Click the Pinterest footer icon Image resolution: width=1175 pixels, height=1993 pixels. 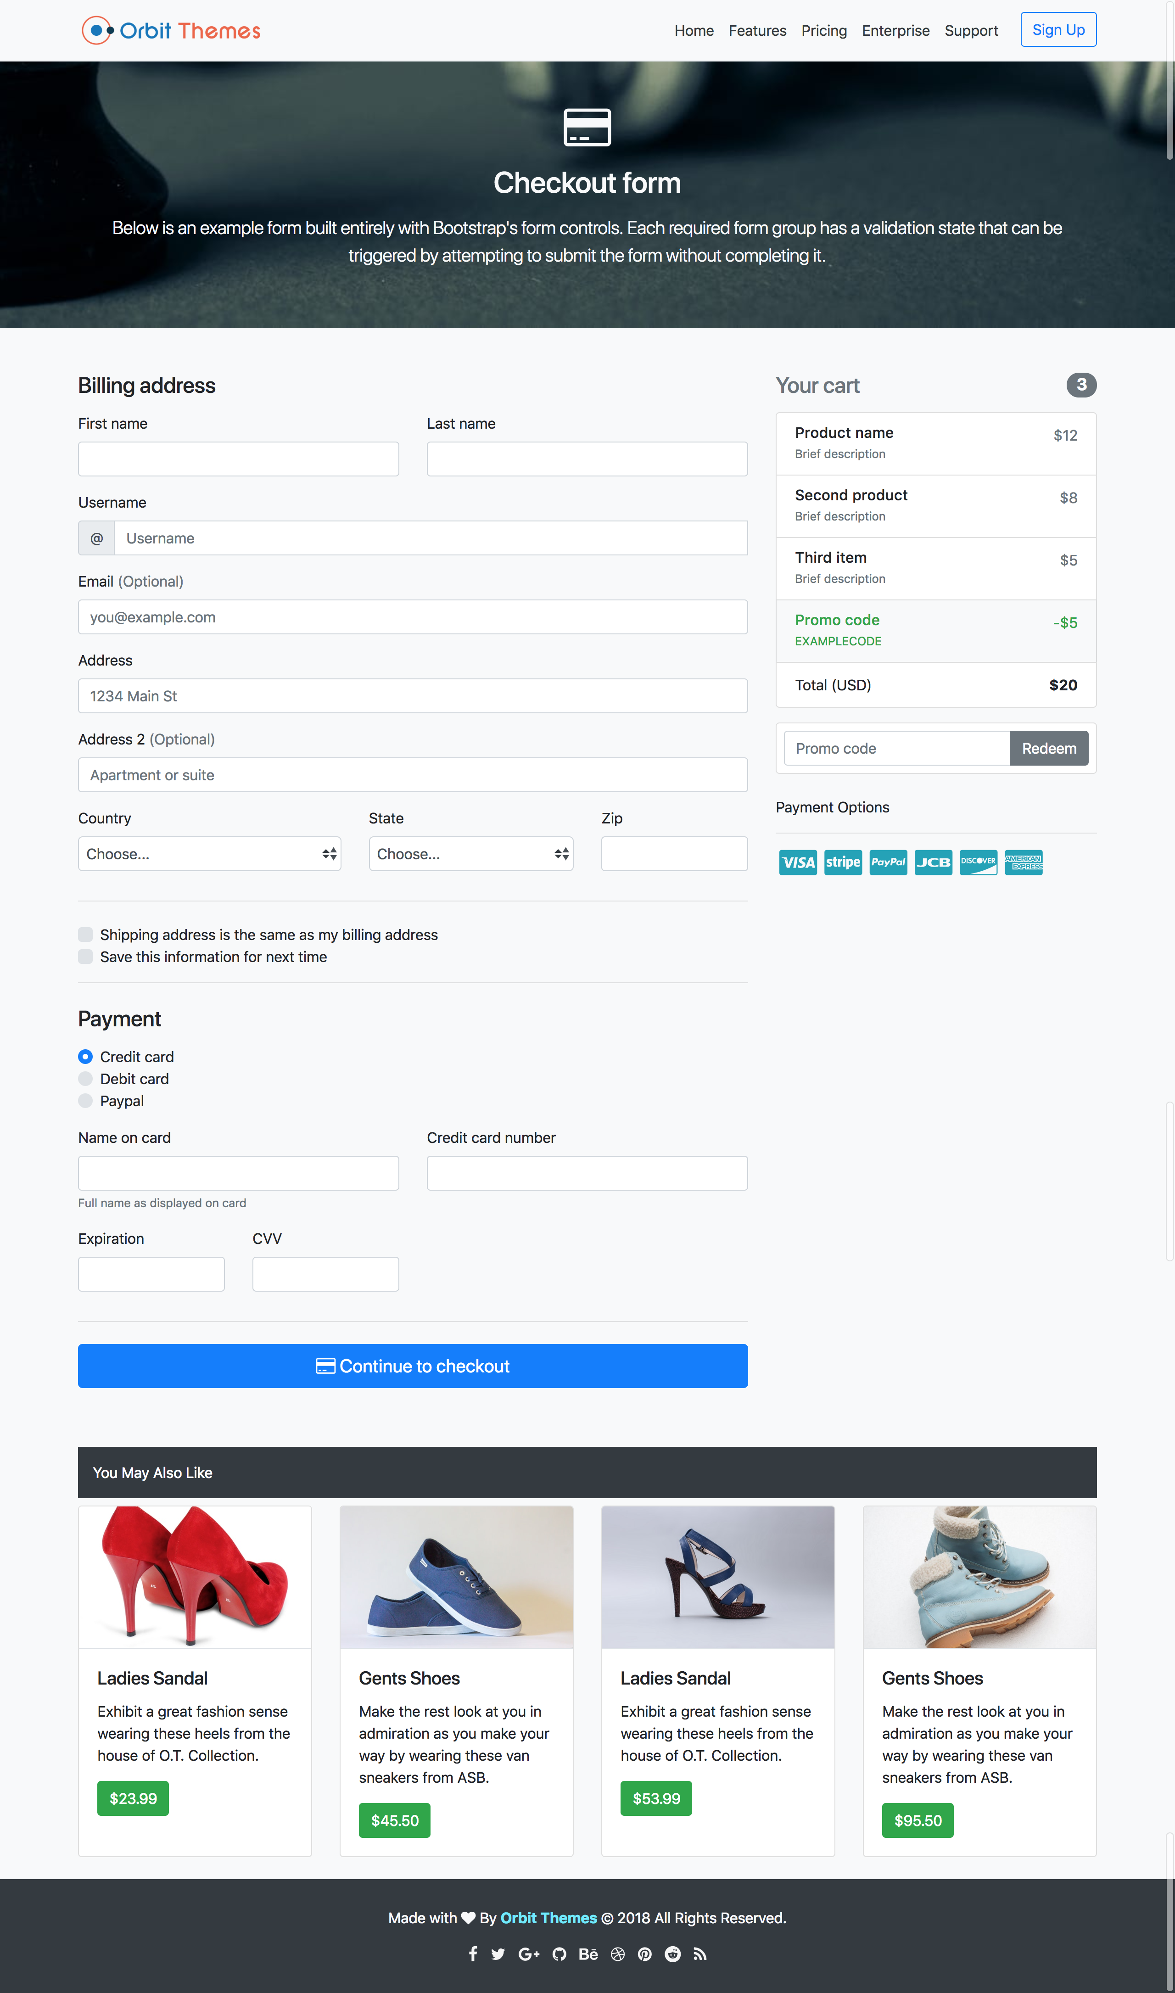point(645,1954)
